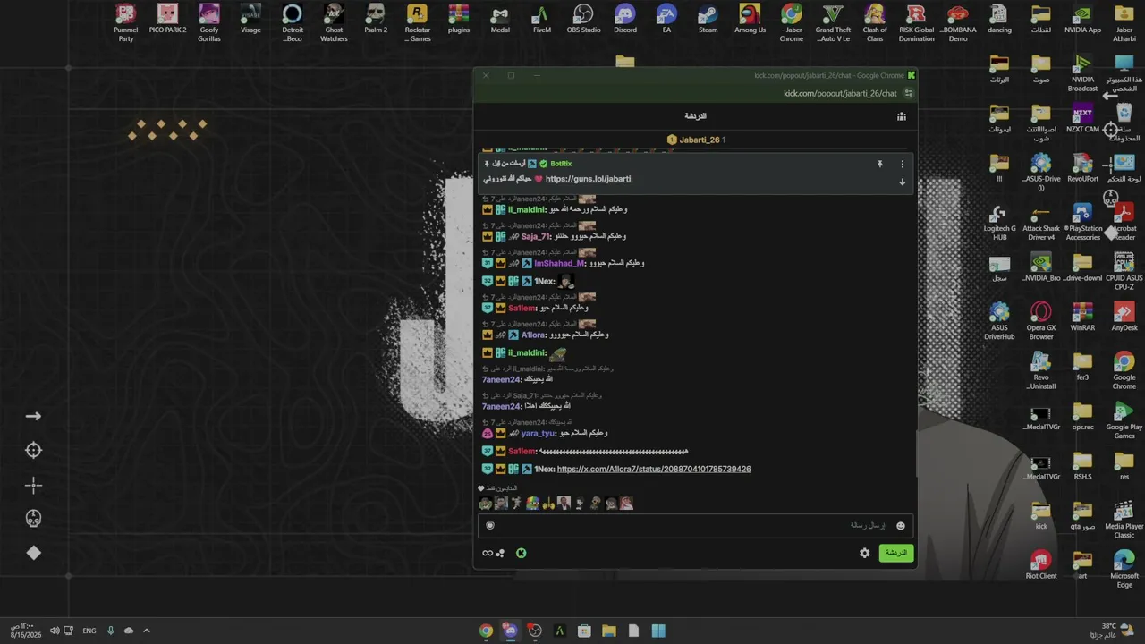Click the Jabarti_26 channel name header

tap(699, 140)
